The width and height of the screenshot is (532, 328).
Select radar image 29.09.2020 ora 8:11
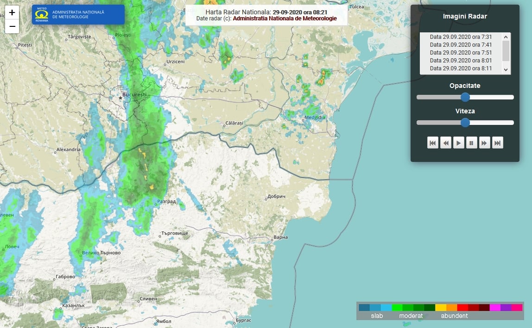tap(461, 68)
